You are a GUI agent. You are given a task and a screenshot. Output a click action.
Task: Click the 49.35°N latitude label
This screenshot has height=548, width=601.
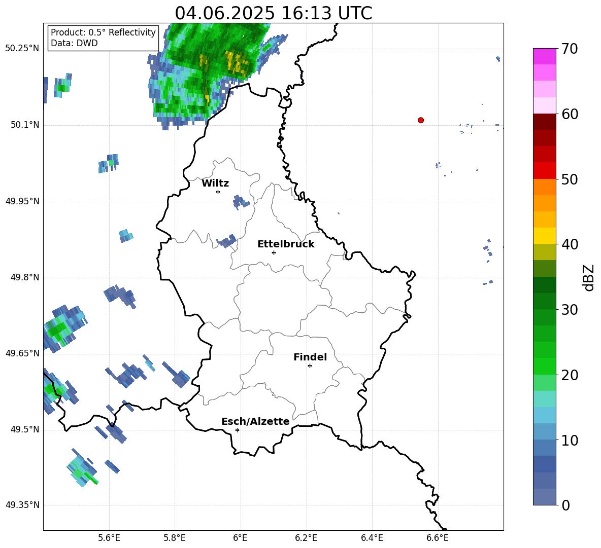(x=22, y=505)
